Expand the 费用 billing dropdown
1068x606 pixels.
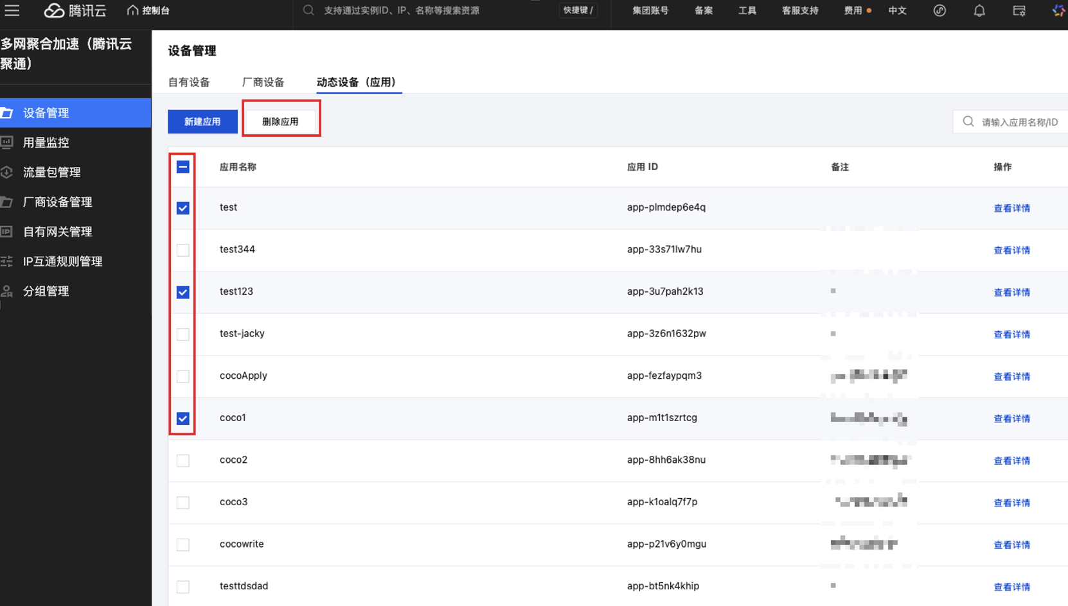[x=853, y=11]
